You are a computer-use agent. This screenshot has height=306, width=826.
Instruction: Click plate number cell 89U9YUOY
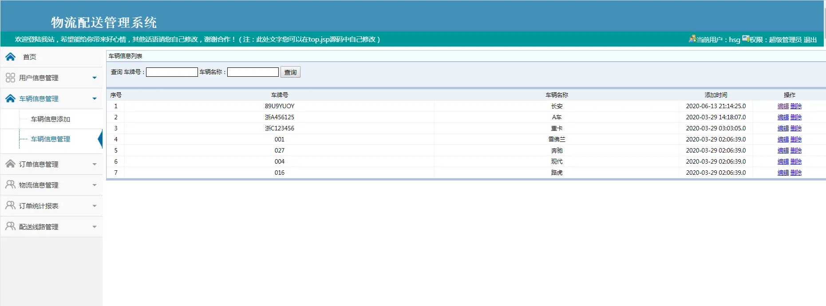(x=280, y=106)
